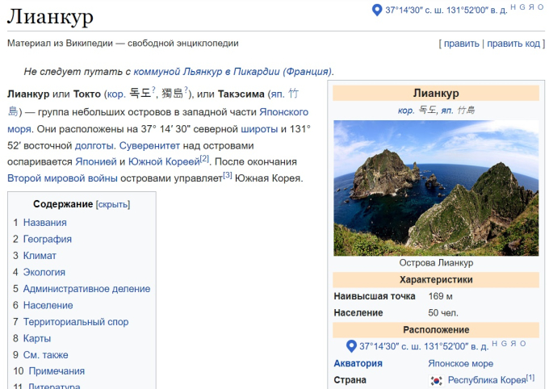Open «Республика Корея» link in infobox

click(x=487, y=380)
